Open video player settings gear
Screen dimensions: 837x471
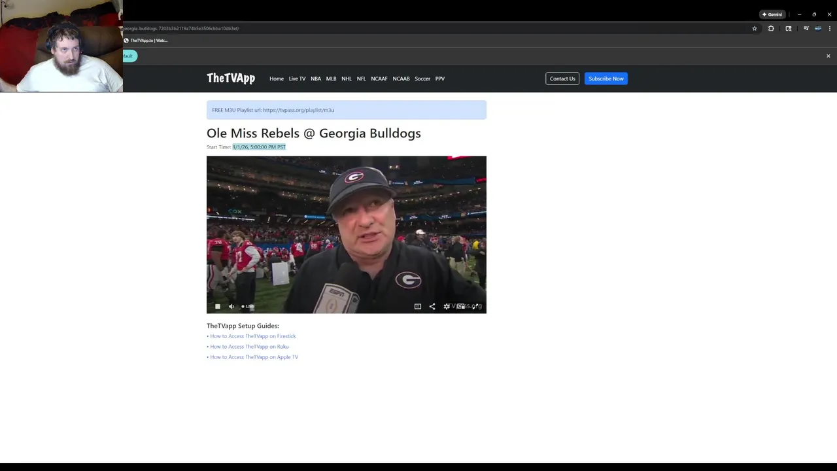point(447,306)
